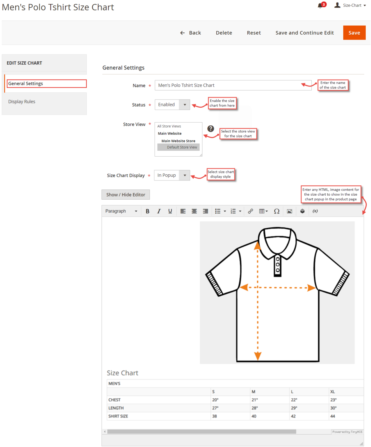This screenshot has width=371, height=447.
Task: Insert a link using the editor toolbar
Action: tap(251, 211)
